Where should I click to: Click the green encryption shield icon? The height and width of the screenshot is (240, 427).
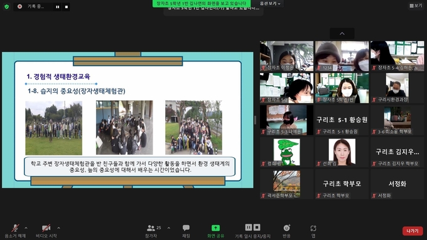(x=7, y=6)
